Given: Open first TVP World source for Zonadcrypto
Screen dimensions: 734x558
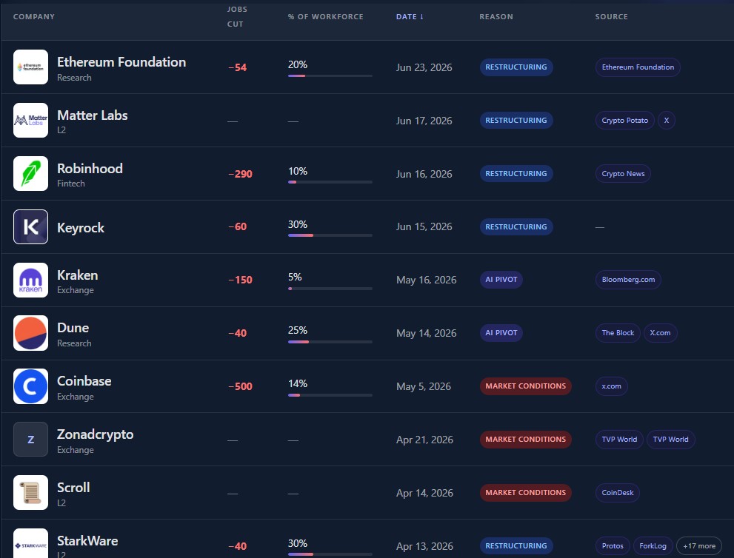Looking at the screenshot, I should (619, 440).
